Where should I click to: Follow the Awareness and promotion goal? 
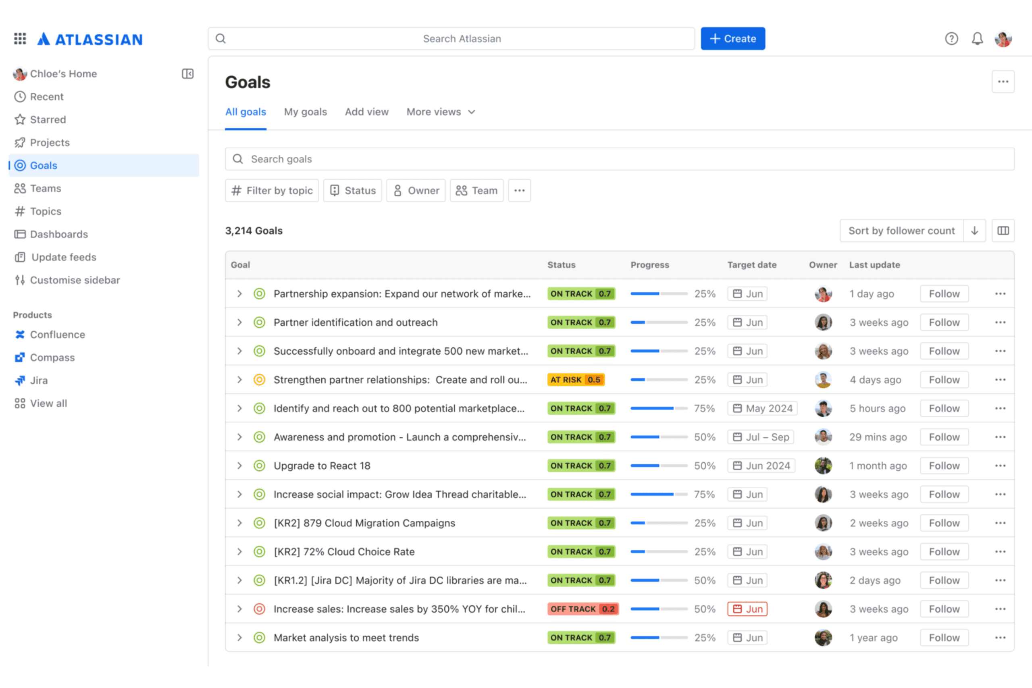pyautogui.click(x=944, y=437)
